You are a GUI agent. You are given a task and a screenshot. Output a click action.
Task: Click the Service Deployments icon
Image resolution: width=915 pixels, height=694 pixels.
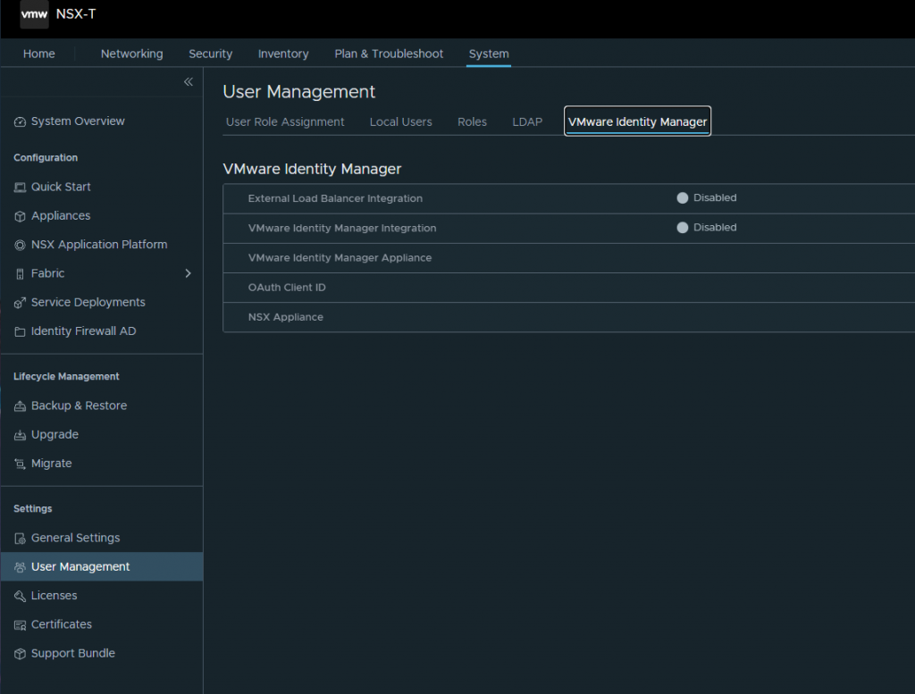[x=20, y=303]
